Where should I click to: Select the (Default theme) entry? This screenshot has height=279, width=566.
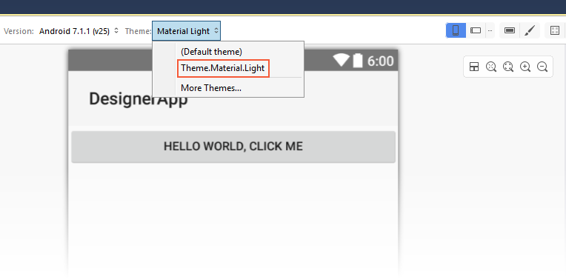click(211, 52)
